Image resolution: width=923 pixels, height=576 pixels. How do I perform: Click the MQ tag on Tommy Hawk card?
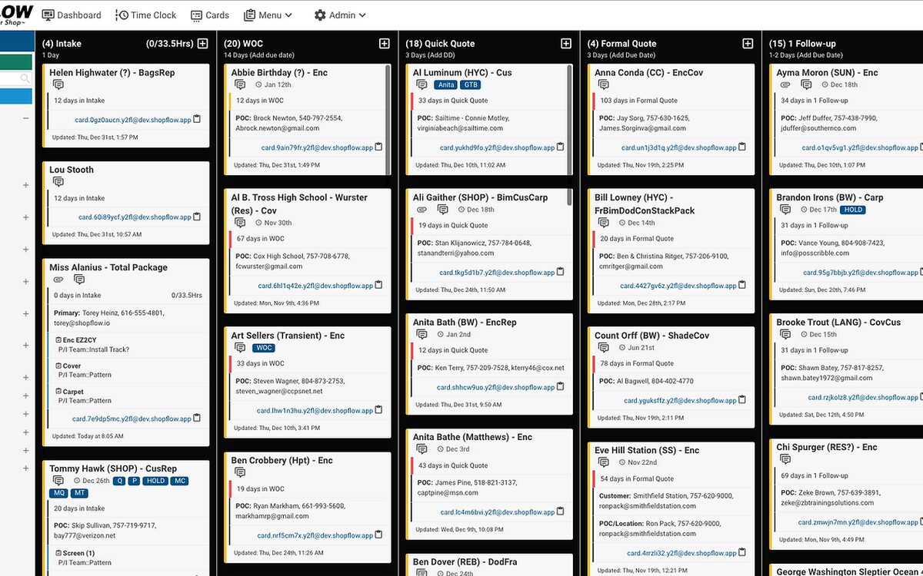coord(58,493)
